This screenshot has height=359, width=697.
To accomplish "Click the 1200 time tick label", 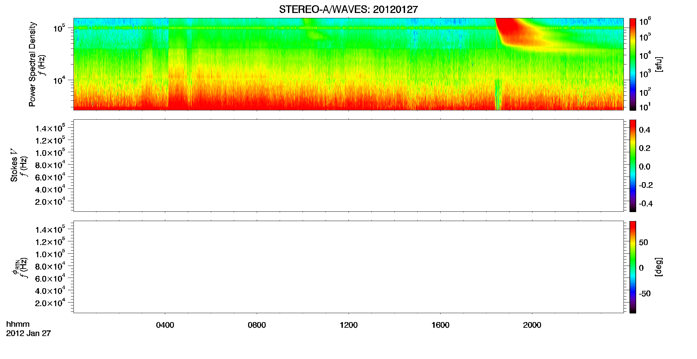I will click(348, 325).
